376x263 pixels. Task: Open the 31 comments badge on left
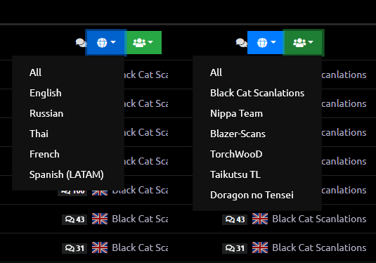(74, 248)
